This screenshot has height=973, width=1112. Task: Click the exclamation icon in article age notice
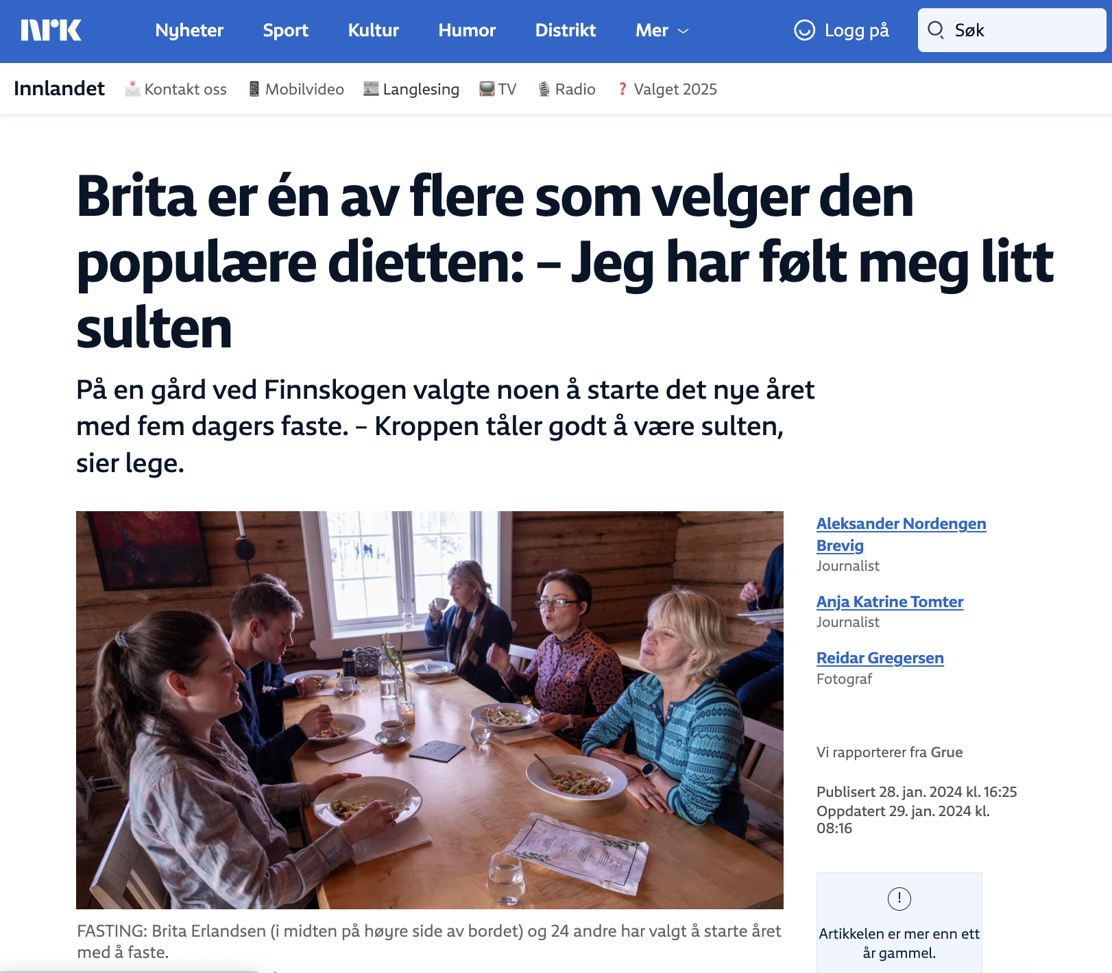pyautogui.click(x=899, y=898)
